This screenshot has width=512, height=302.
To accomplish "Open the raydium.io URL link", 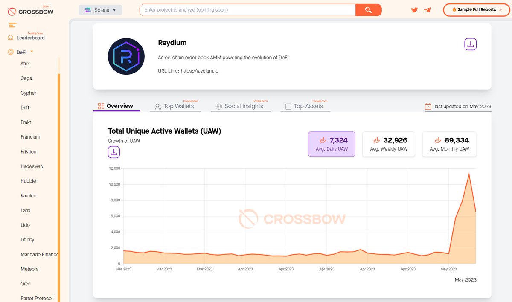I will coord(199,71).
